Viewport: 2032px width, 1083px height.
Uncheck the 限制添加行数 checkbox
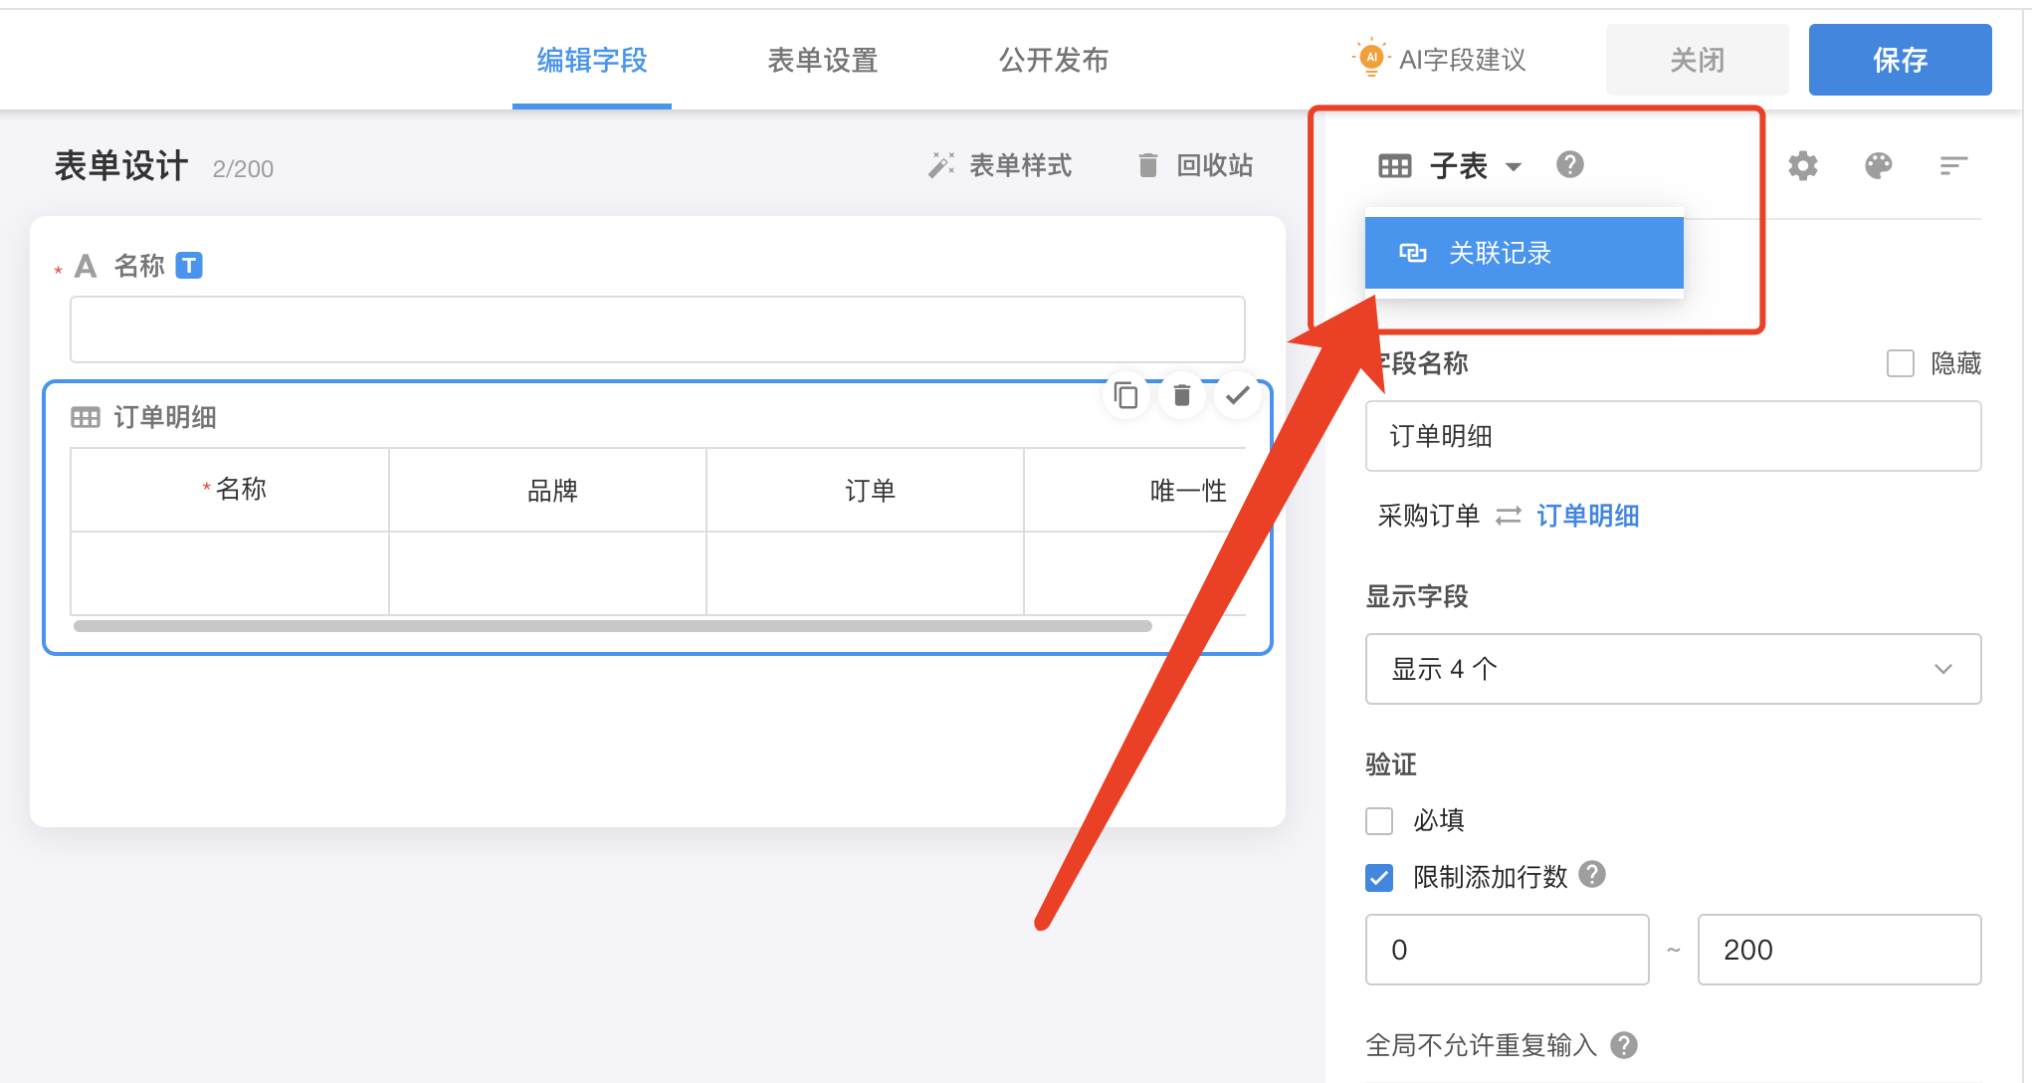pyautogui.click(x=1379, y=877)
